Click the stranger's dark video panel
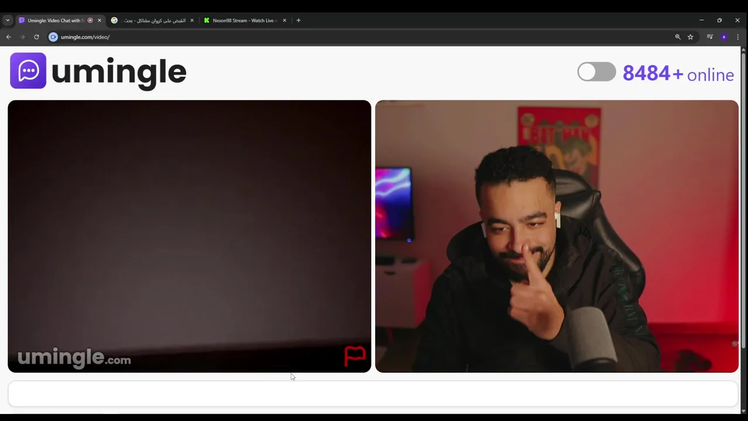Screen dimensions: 748x421 coord(189,236)
